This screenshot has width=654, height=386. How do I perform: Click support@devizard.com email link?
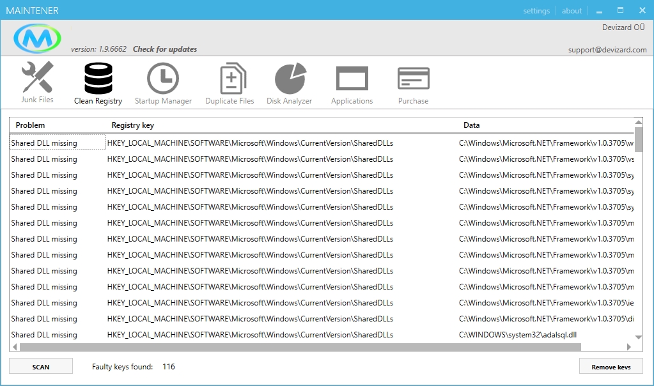pos(607,50)
